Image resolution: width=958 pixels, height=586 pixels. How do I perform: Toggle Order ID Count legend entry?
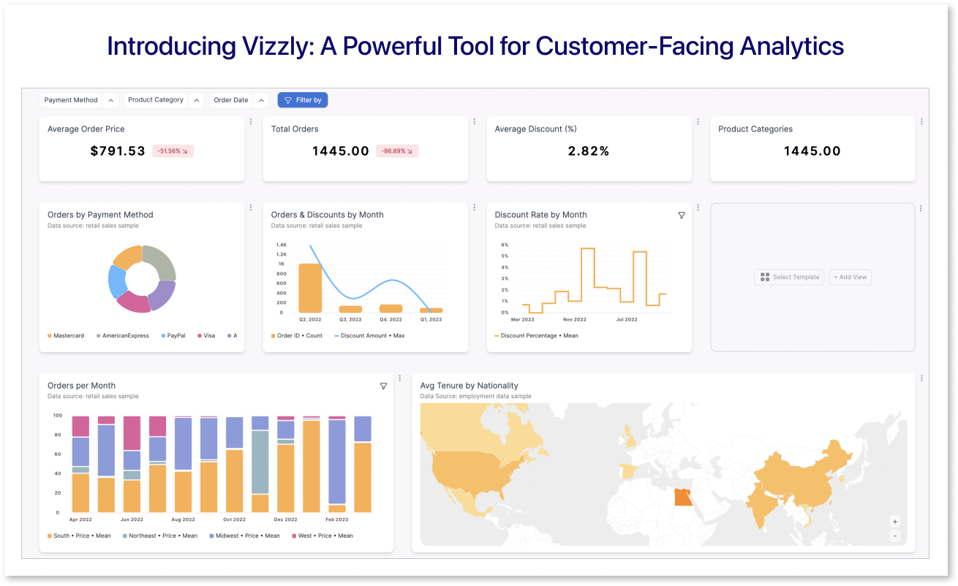click(x=297, y=336)
